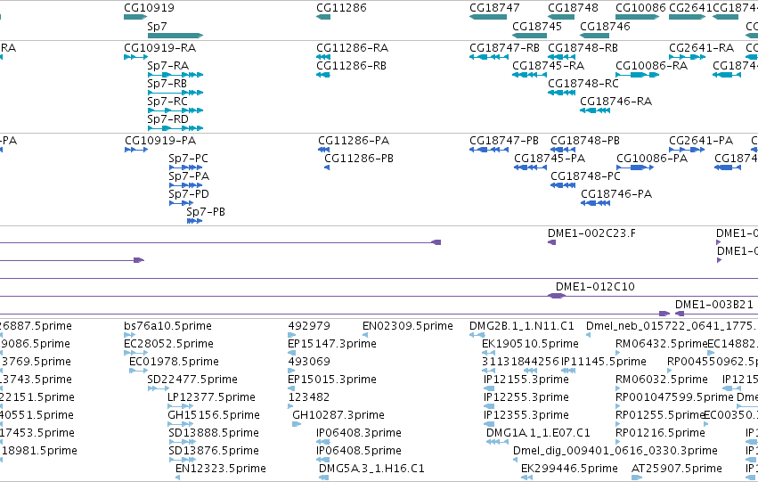Open the CG10086 gene label
Screen dimensions: 758x482
(x=640, y=8)
